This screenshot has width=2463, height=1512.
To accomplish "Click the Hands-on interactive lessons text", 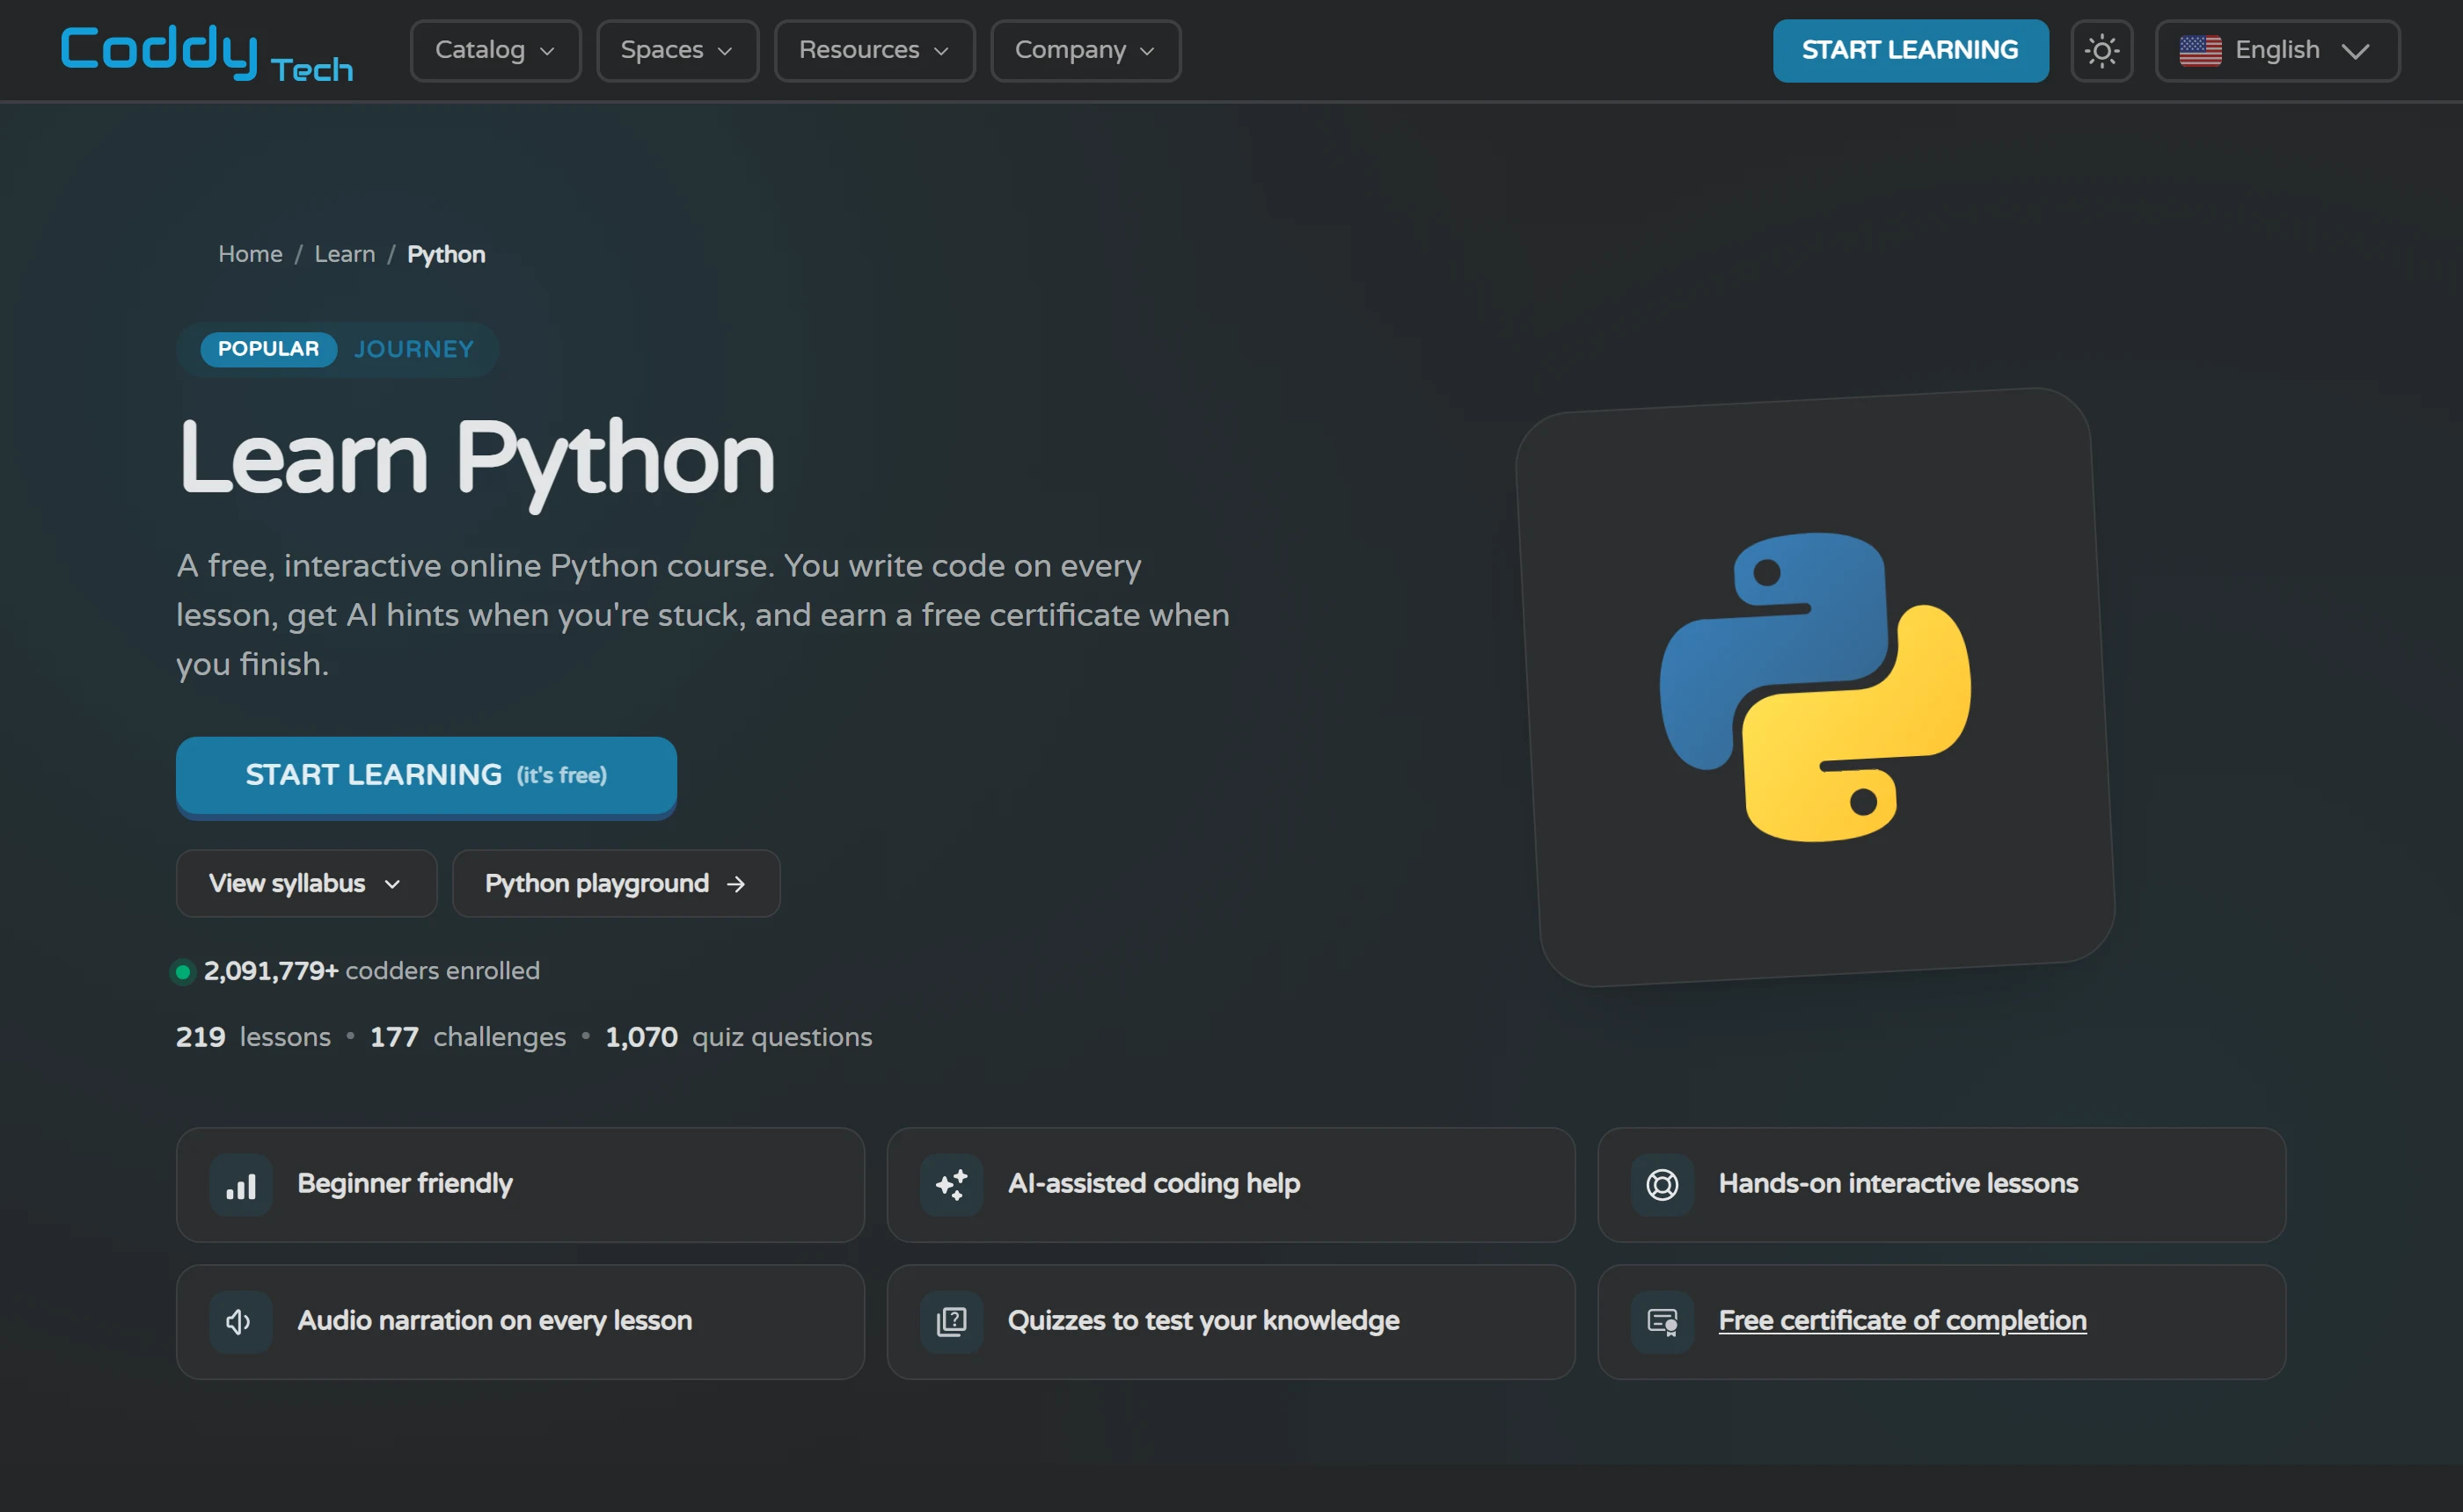I will (x=1897, y=1184).
